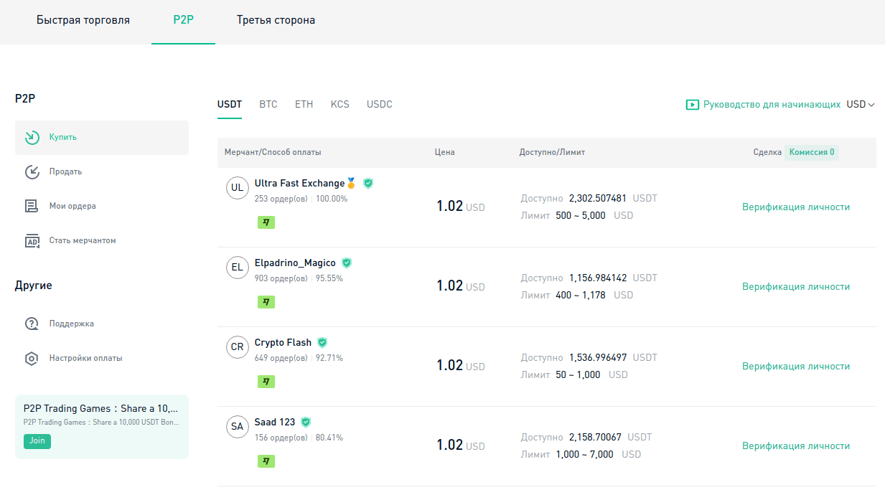This screenshot has height=495, width=885.
Task: Click the Support (Поддержка) question icon
Action: coord(32,324)
